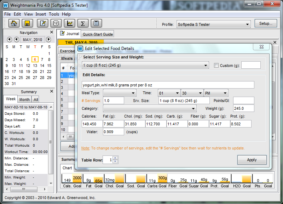Click Summary horizontal scrollbar right arrow
The image size is (283, 204).
pos(45,189)
